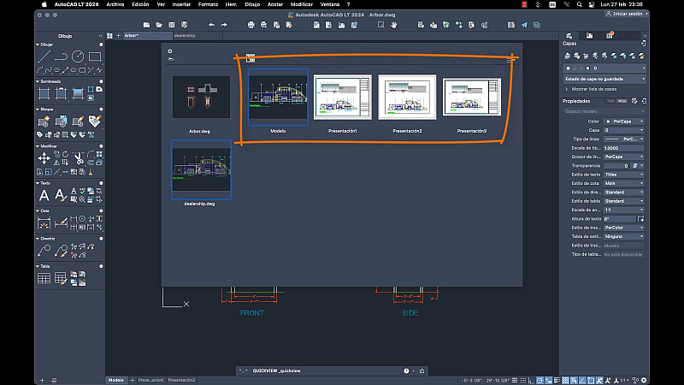Toggle snap mode in status bar
Screen dimensions: 684x385
pos(523,380)
